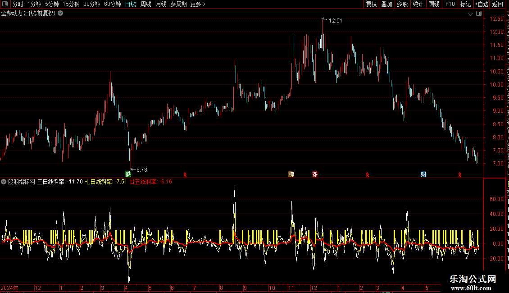
Task: Click the 统计 statistics button
Action: pyautogui.click(x=418, y=4)
